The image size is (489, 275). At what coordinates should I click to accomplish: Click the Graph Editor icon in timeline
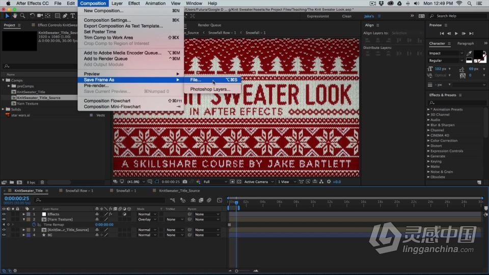pyautogui.click(x=220, y=200)
